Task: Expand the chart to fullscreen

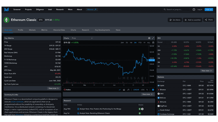Action: coord(153,38)
